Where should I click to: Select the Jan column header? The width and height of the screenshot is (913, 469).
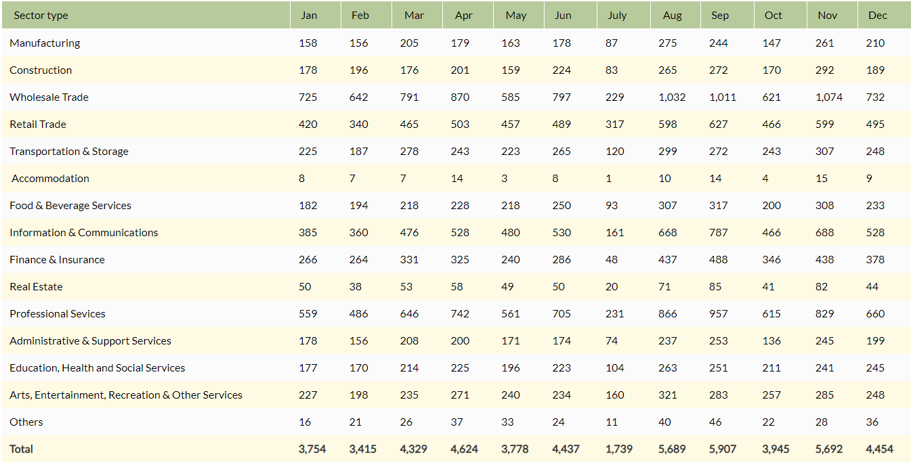click(x=309, y=16)
